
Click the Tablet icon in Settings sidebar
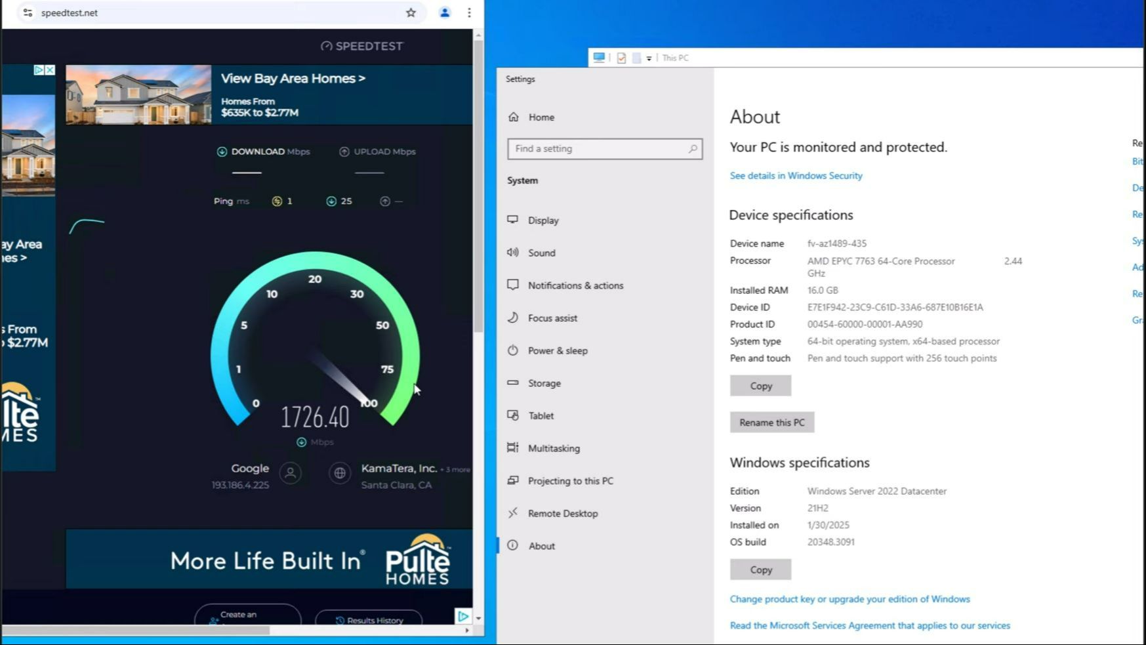coord(513,415)
